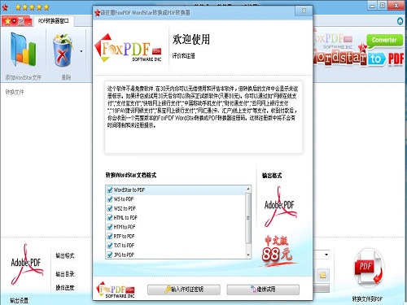
Task: Toggle the RTF to PDF checkbox
Action: (110, 236)
